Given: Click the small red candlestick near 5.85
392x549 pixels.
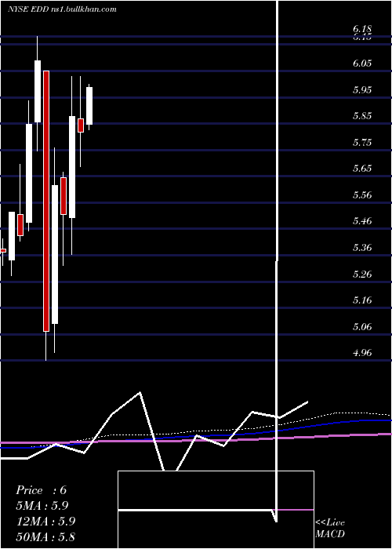Looking at the screenshot, I should pyautogui.click(x=81, y=125).
